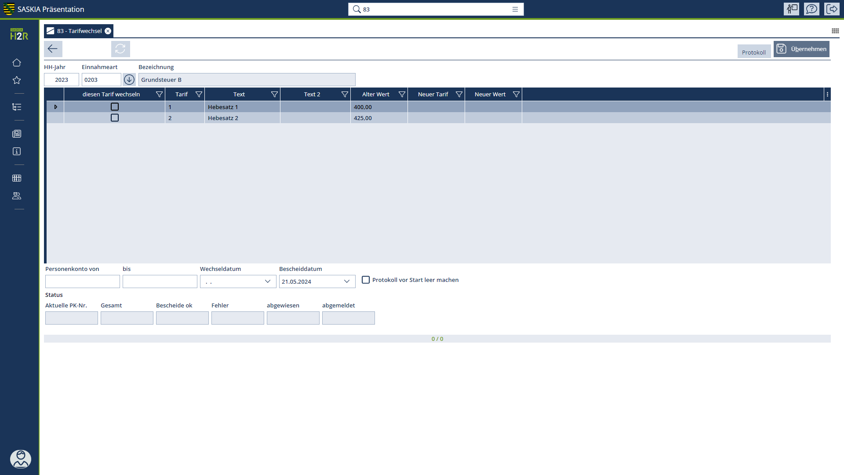Open the Wechseldatum date dropdown
The image size is (844, 475).
(x=267, y=281)
